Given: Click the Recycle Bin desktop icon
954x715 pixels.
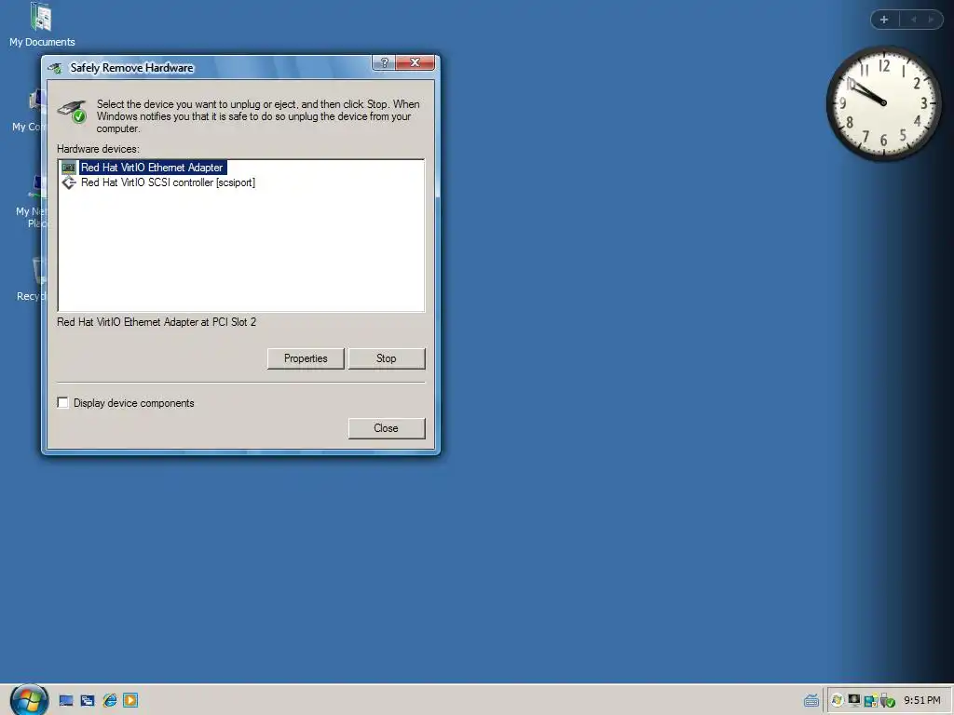Looking at the screenshot, I should point(31,279).
